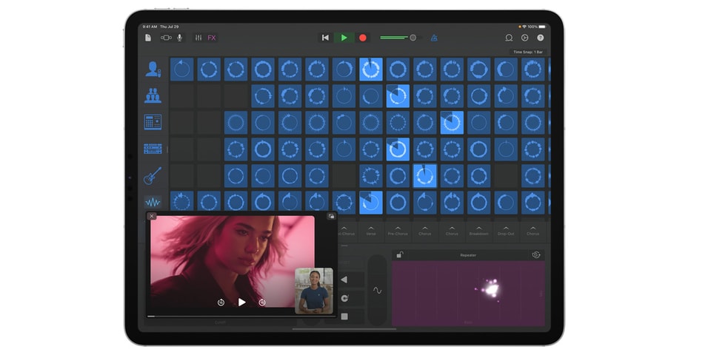
Task: Toggle the metronome on or off
Action: [434, 38]
